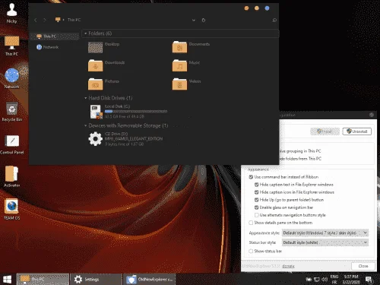This screenshot has width=380, height=285.
Task: Collapse the Hard Disk Drives (1) group
Action: (86, 98)
